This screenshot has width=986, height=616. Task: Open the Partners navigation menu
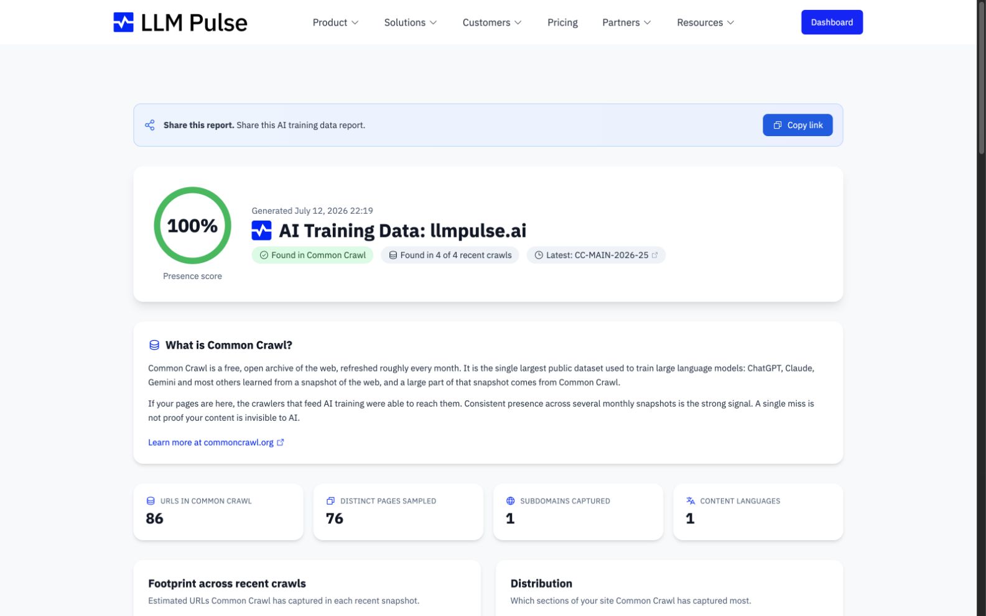(x=626, y=22)
